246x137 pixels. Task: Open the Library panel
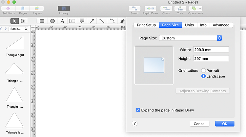click(x=64, y=8)
